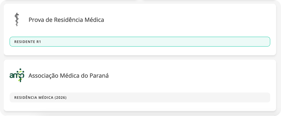
Task: Choose the gray RESIDÊNCIA MÉDICA (2026) bar
Action: click(x=175, y=97)
